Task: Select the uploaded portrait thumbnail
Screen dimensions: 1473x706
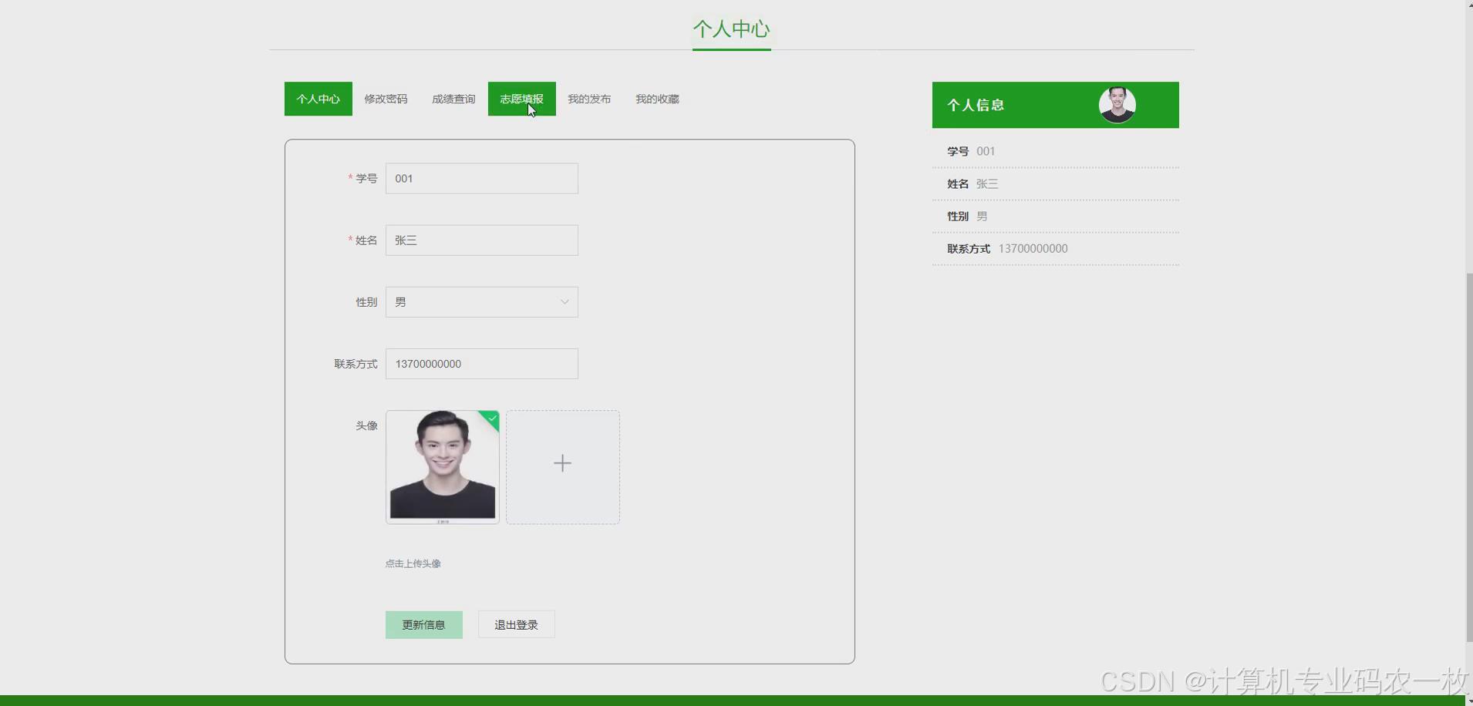Action: click(443, 467)
